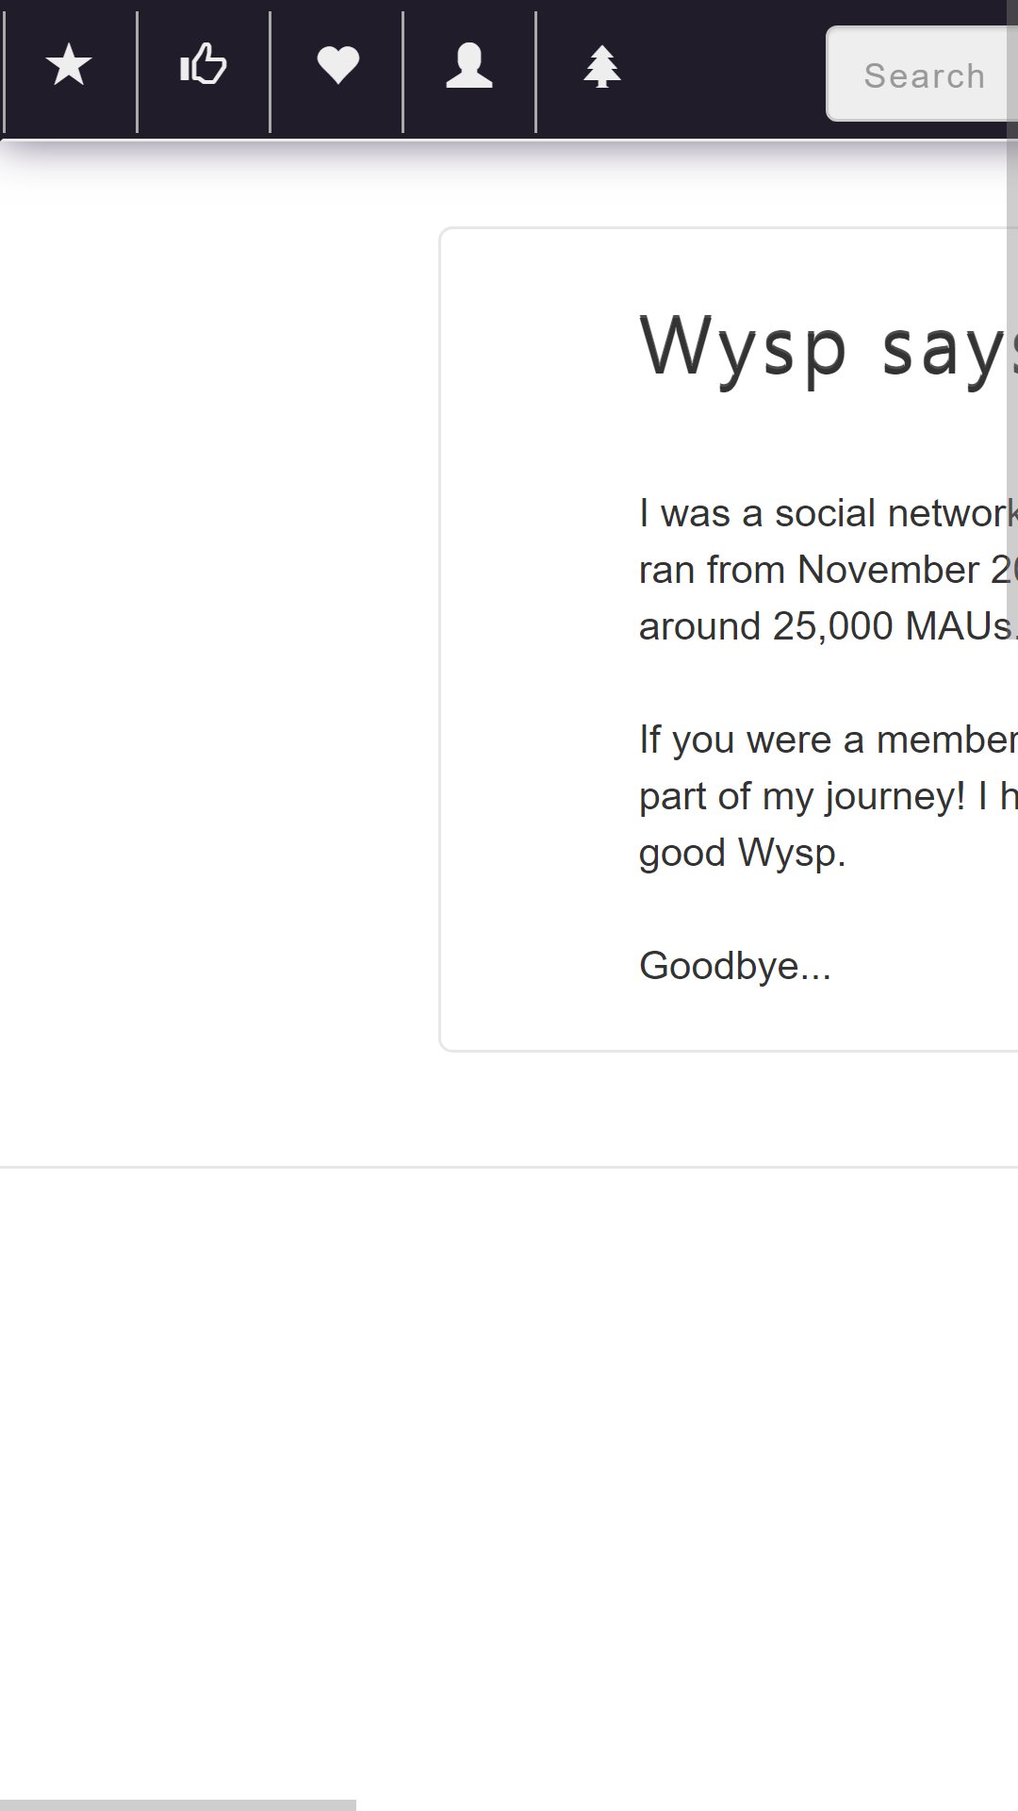The image size is (1018, 1811).
Task: Click the vertical scrollbar track below thumb
Action: tap(1012, 1207)
